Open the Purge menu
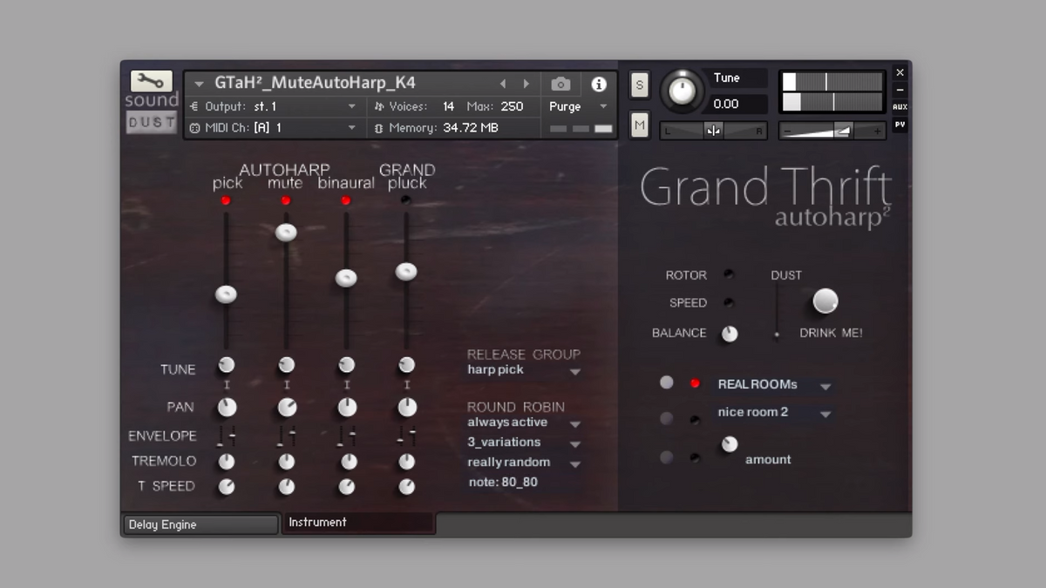The height and width of the screenshot is (588, 1046). click(x=579, y=106)
